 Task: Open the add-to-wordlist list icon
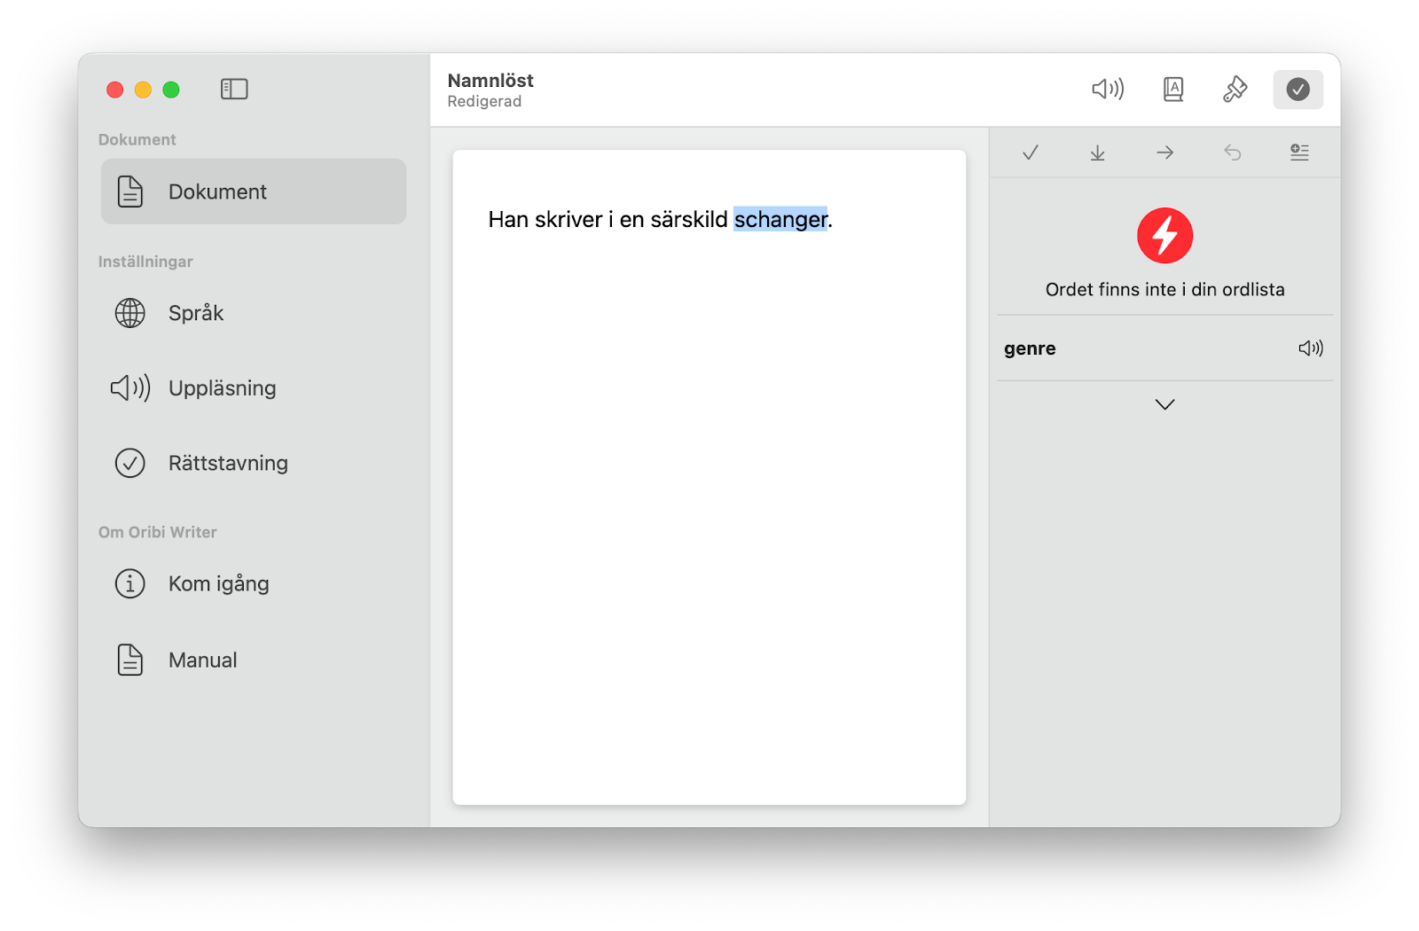[x=1299, y=153]
